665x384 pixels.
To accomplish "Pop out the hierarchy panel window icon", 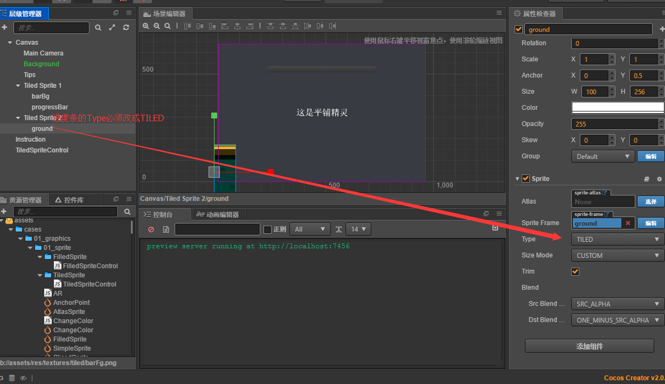I will pos(116,13).
